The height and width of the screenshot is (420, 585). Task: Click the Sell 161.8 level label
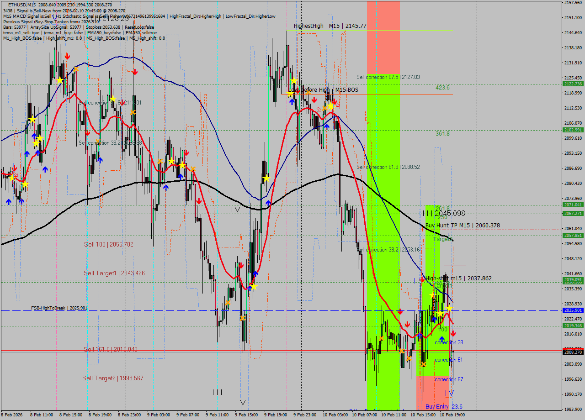click(x=110, y=350)
